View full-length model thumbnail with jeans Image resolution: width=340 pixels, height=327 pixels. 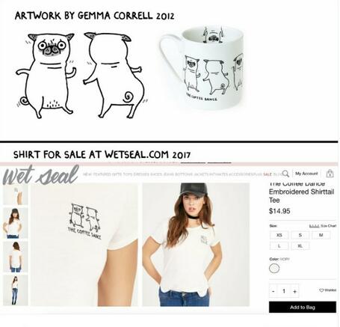pos(15,290)
